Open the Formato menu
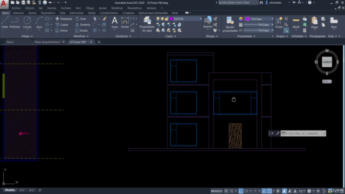Screen dimensions: 345x194 coord(66,8)
